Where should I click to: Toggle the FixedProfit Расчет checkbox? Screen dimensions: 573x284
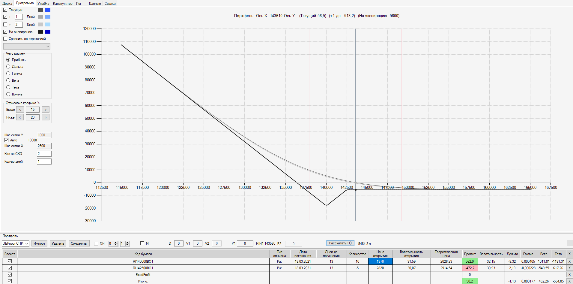point(10,275)
